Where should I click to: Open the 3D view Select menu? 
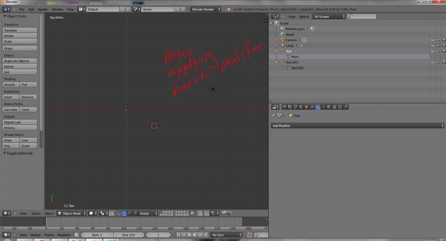[x=36, y=214]
